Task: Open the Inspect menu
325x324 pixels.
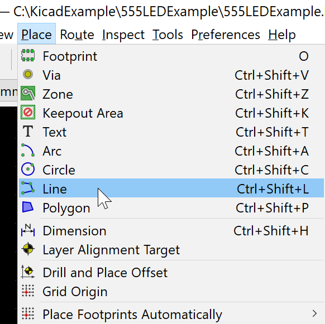Action: point(123,34)
